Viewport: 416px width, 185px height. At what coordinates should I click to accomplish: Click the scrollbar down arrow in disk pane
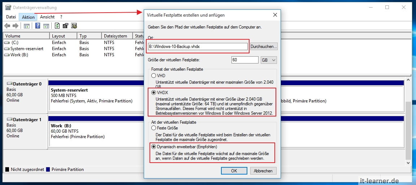click(x=408, y=162)
